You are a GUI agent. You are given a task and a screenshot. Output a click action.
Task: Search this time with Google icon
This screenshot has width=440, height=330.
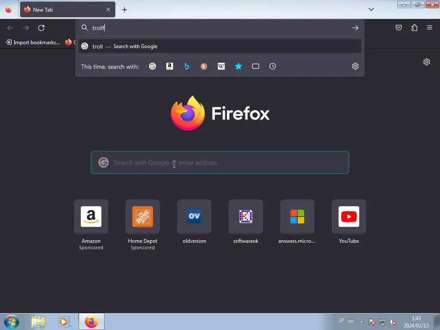[x=153, y=66]
